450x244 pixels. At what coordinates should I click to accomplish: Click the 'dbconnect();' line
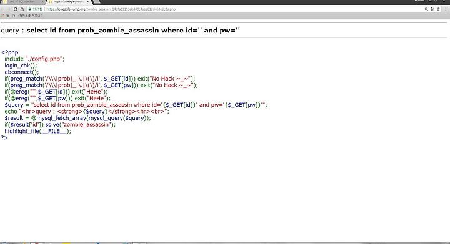coord(21,72)
